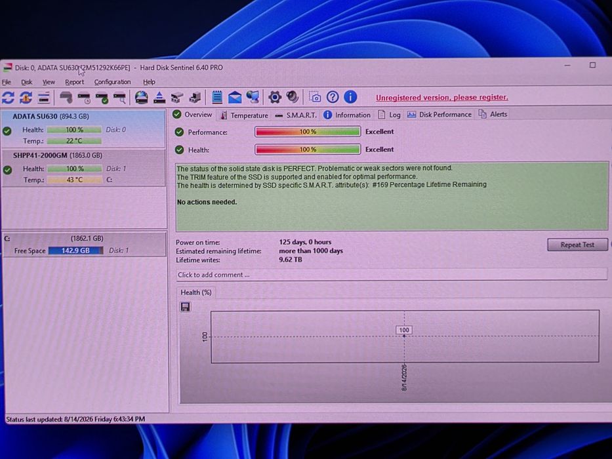This screenshot has width=612, height=459.
Task: Open the View menu
Action: point(49,82)
